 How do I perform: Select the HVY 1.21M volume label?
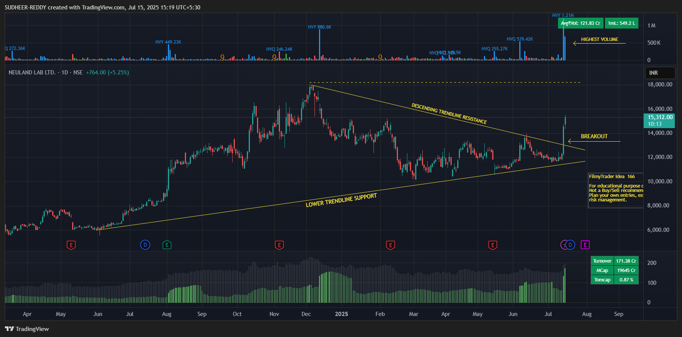[x=563, y=15]
